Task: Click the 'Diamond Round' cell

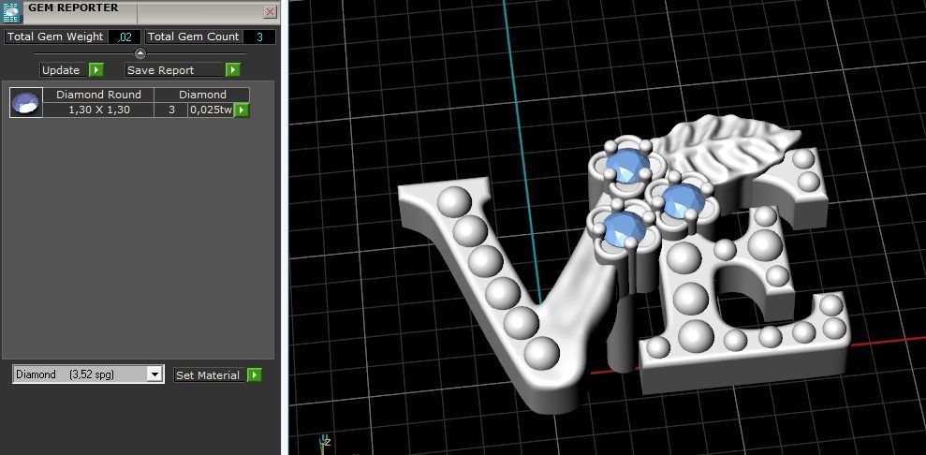Action: point(98,95)
